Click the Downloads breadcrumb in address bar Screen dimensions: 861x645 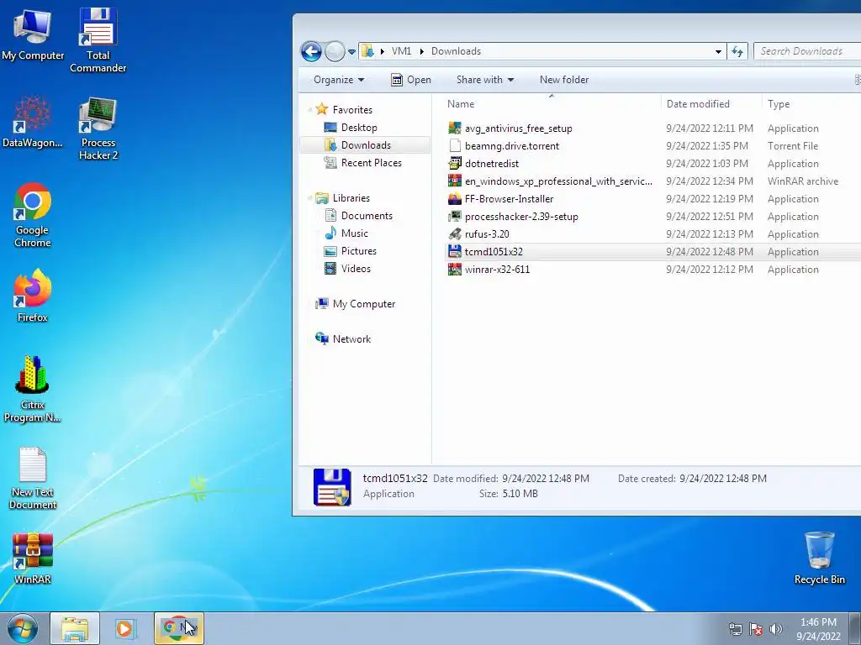[x=456, y=51]
